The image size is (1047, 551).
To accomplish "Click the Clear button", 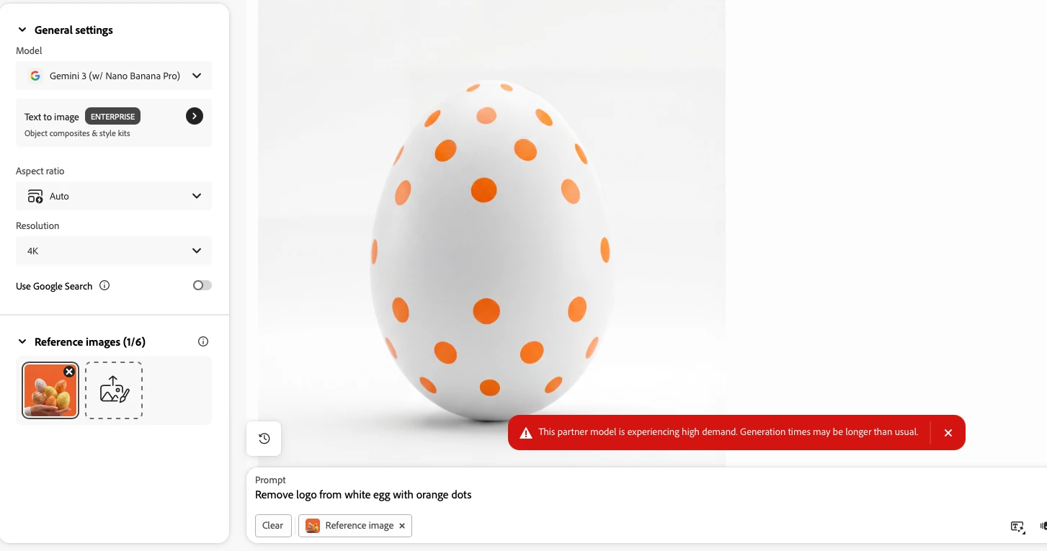I will click(273, 525).
